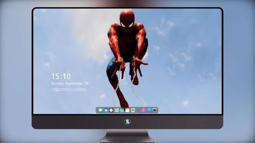Screen dimensions: 255x143
Task: Open the yellow Notes app in dock
Action: point(128,110)
